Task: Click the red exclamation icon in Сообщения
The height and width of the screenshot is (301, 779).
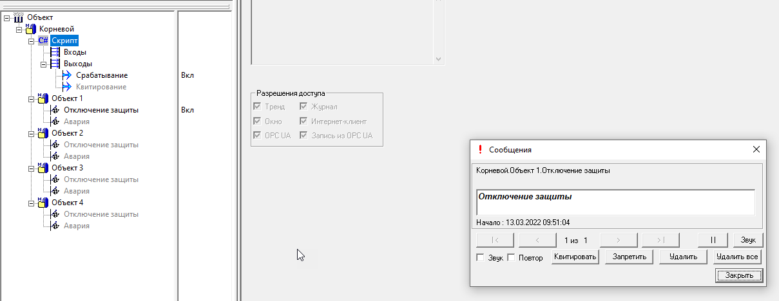Action: pyautogui.click(x=479, y=149)
